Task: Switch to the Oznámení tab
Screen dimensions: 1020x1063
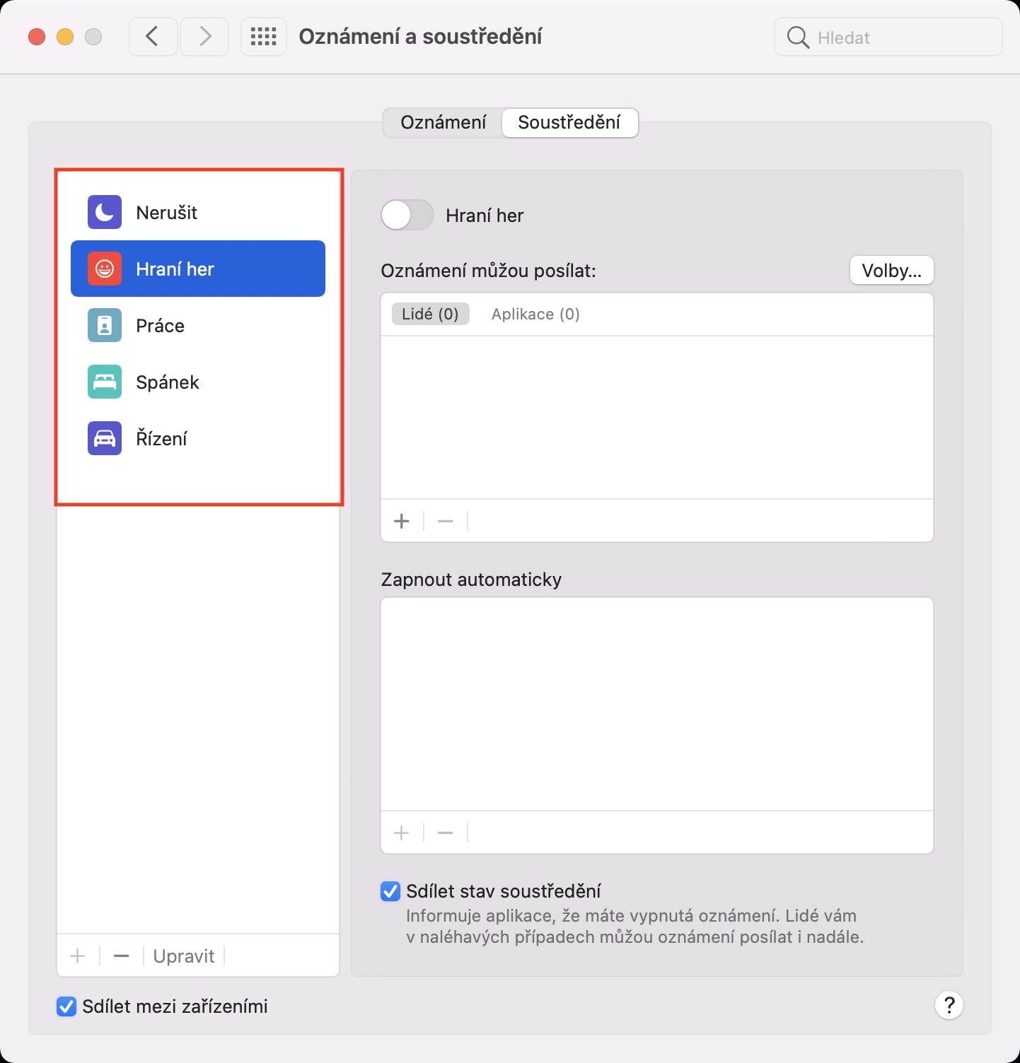Action: [x=444, y=122]
